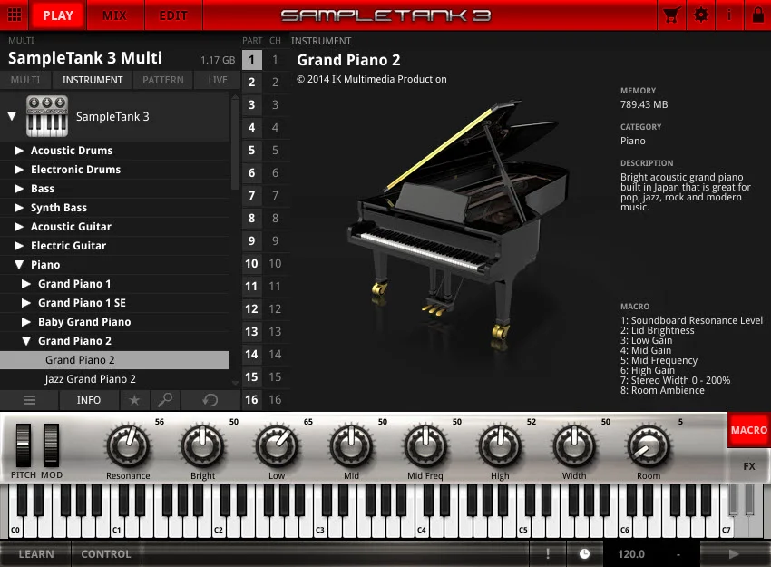Click the exclamation panic icon

[x=547, y=553]
